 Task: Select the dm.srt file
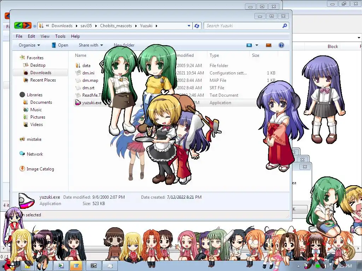[x=88, y=88]
